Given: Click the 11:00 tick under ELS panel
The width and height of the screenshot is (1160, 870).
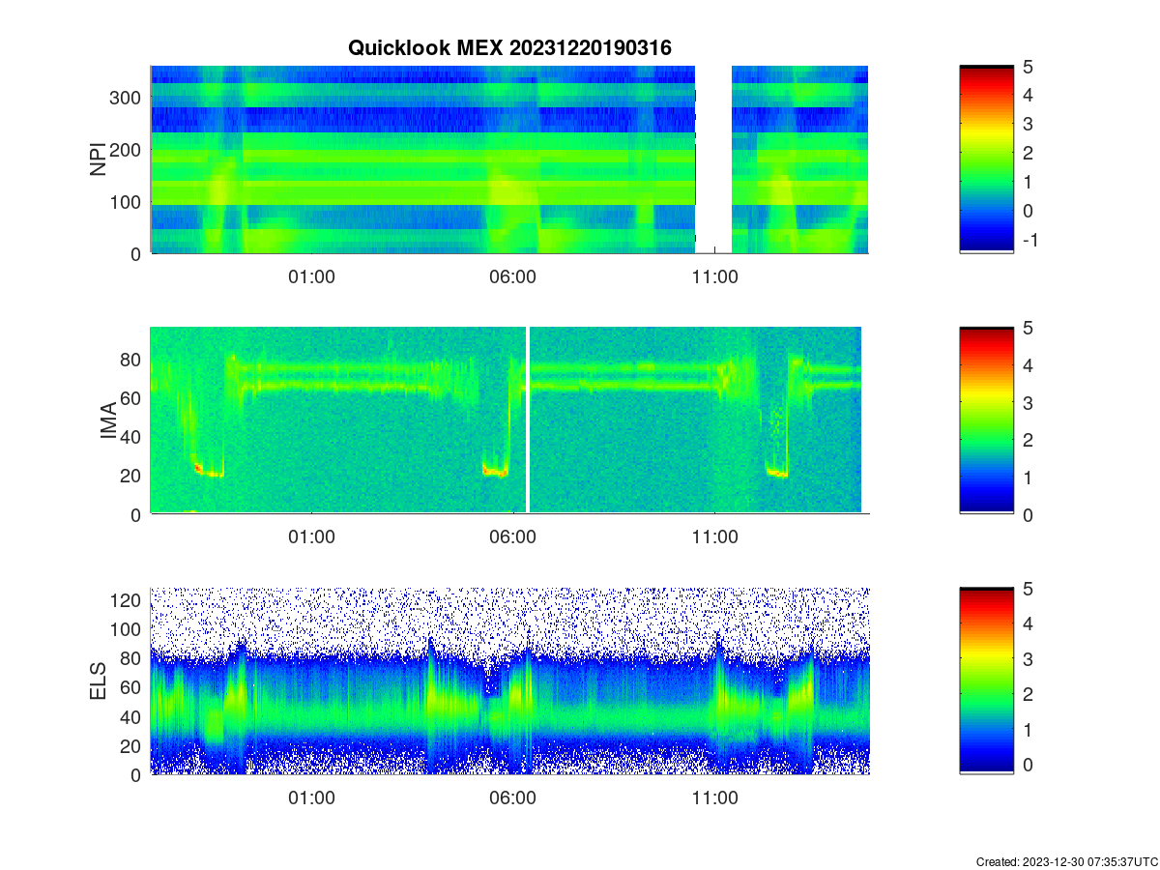Looking at the screenshot, I should (714, 798).
